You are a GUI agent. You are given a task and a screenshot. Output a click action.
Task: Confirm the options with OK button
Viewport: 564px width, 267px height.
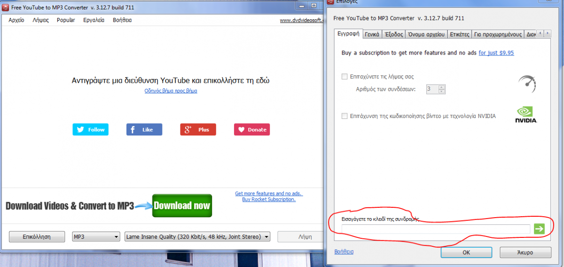466,252
